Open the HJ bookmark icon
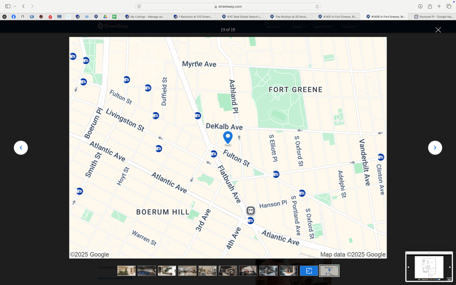Image resolution: width=456 pixels, height=285 pixels. pos(59,16)
